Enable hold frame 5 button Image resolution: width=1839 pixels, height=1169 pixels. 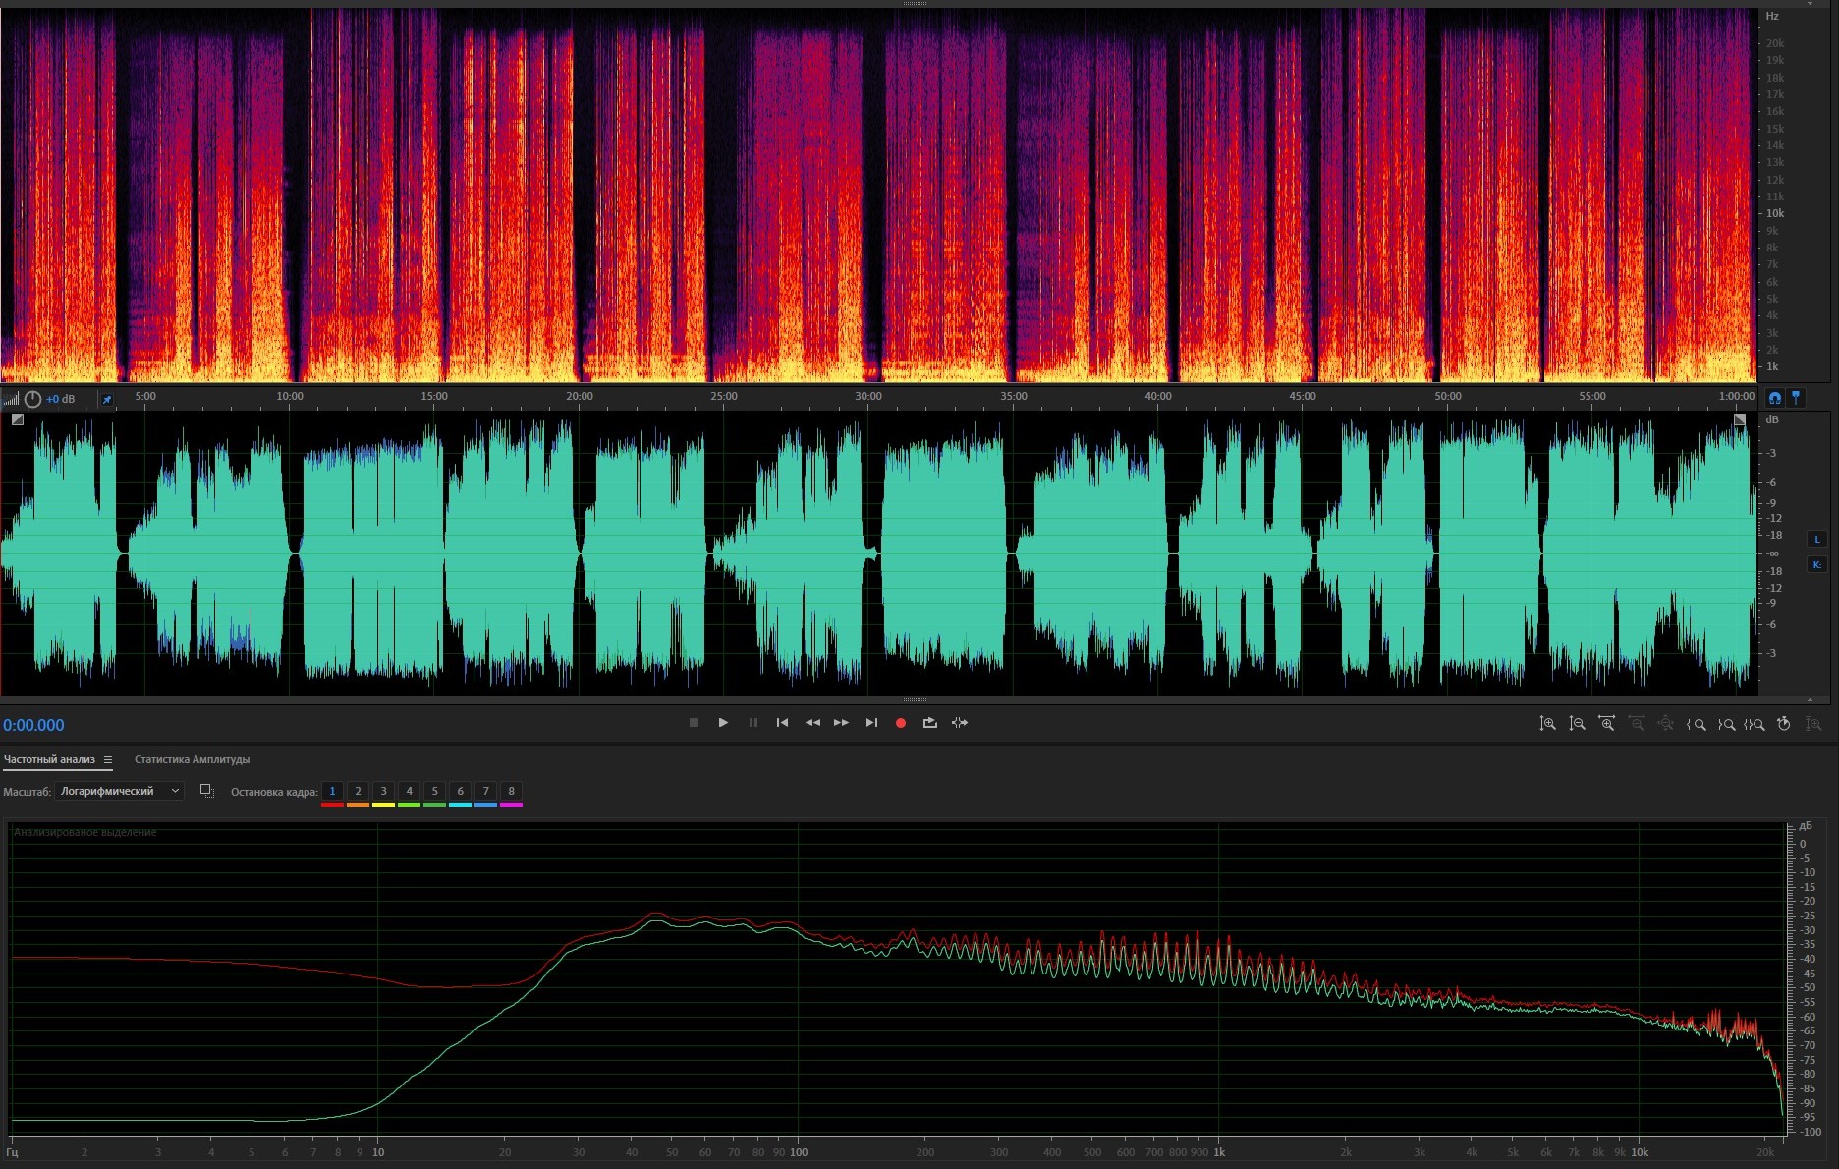pyautogui.click(x=434, y=791)
